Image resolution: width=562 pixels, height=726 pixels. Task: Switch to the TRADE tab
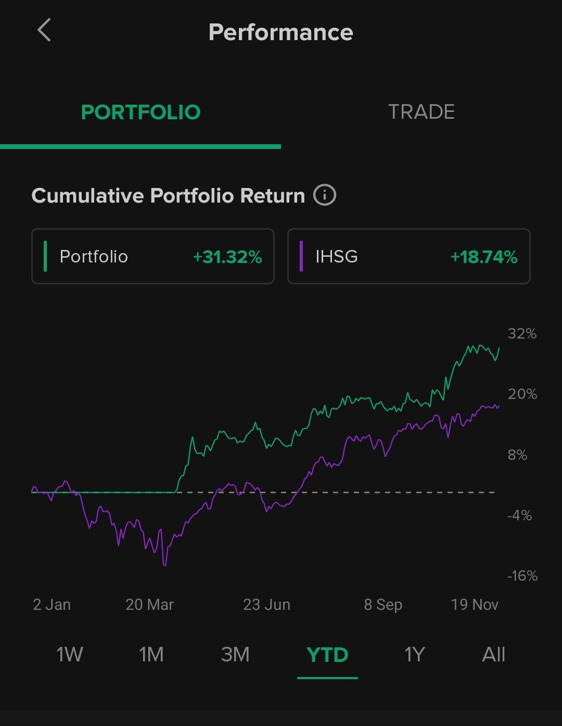tap(421, 112)
